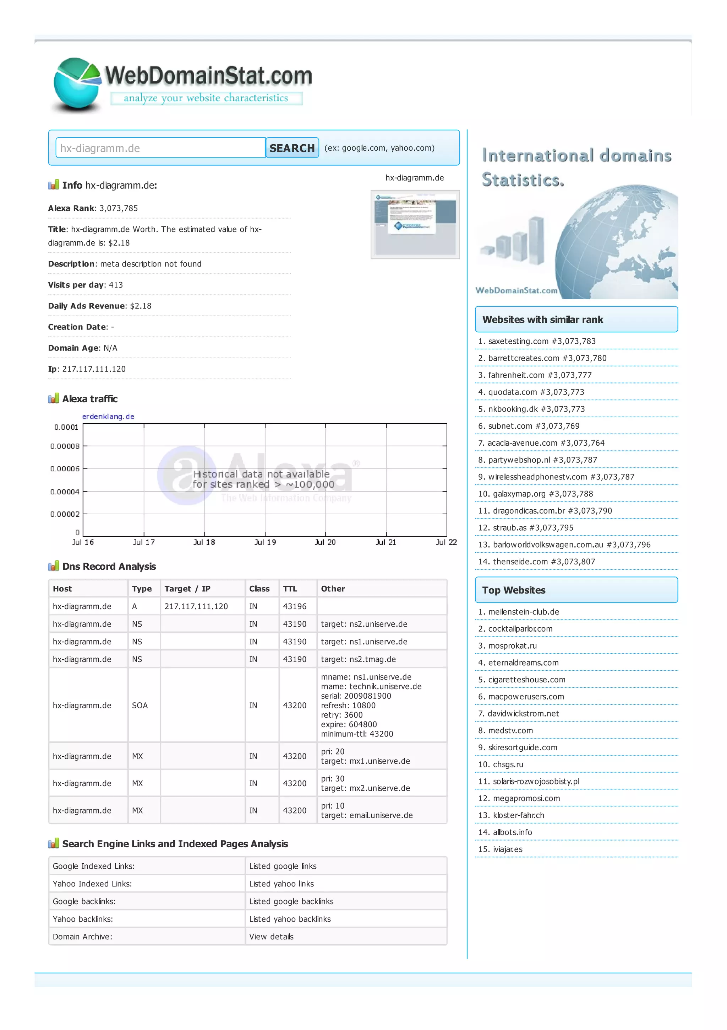Open galaxymap.org link
Screen dimensions: 727x1030
(x=519, y=494)
